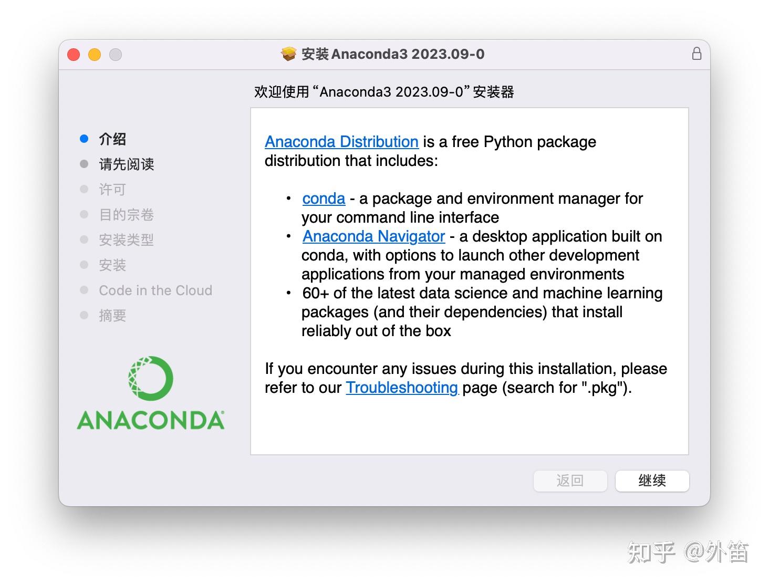Viewport: 769px width, 584px height.
Task: Click the red close window button
Action: click(x=74, y=55)
